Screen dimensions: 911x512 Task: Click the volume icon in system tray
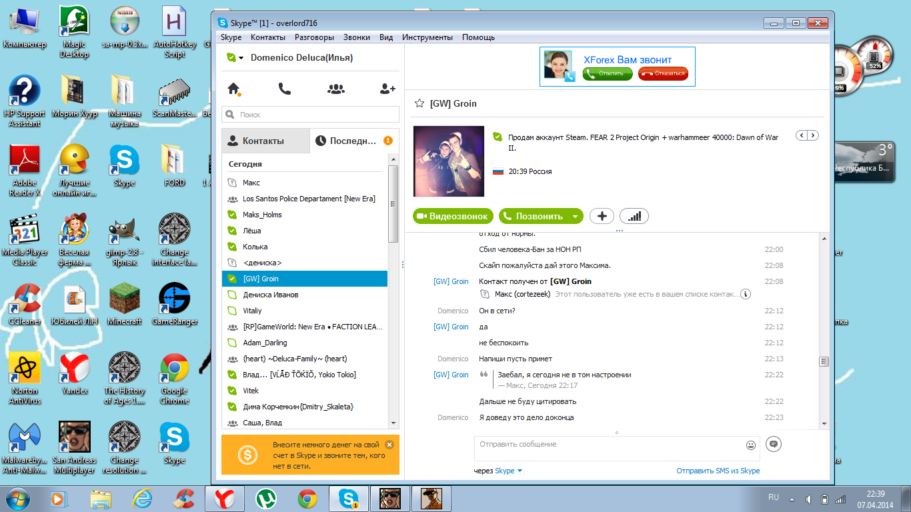[x=808, y=499]
